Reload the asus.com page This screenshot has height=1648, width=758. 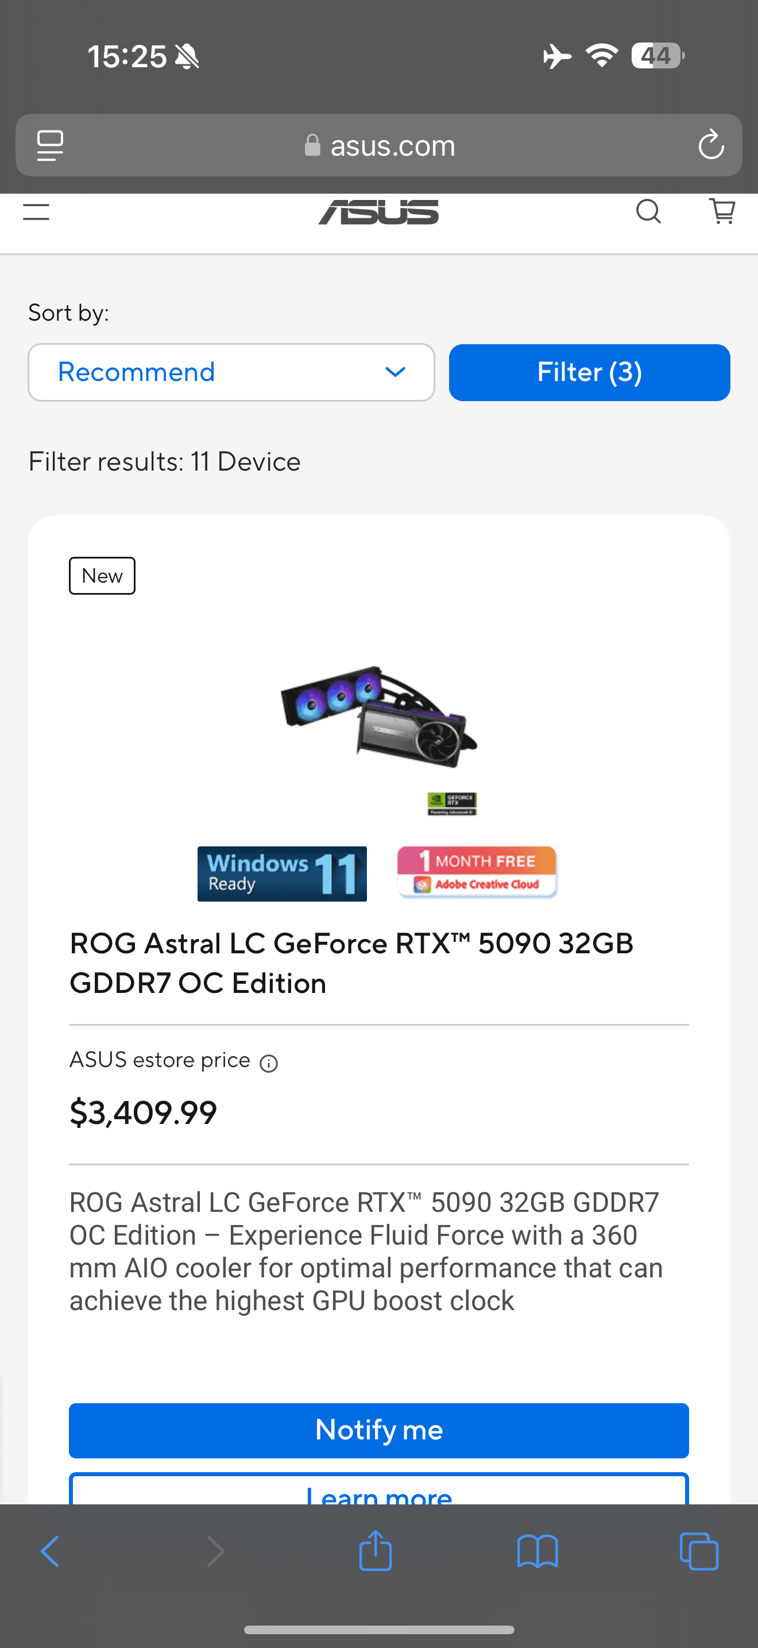(x=711, y=145)
